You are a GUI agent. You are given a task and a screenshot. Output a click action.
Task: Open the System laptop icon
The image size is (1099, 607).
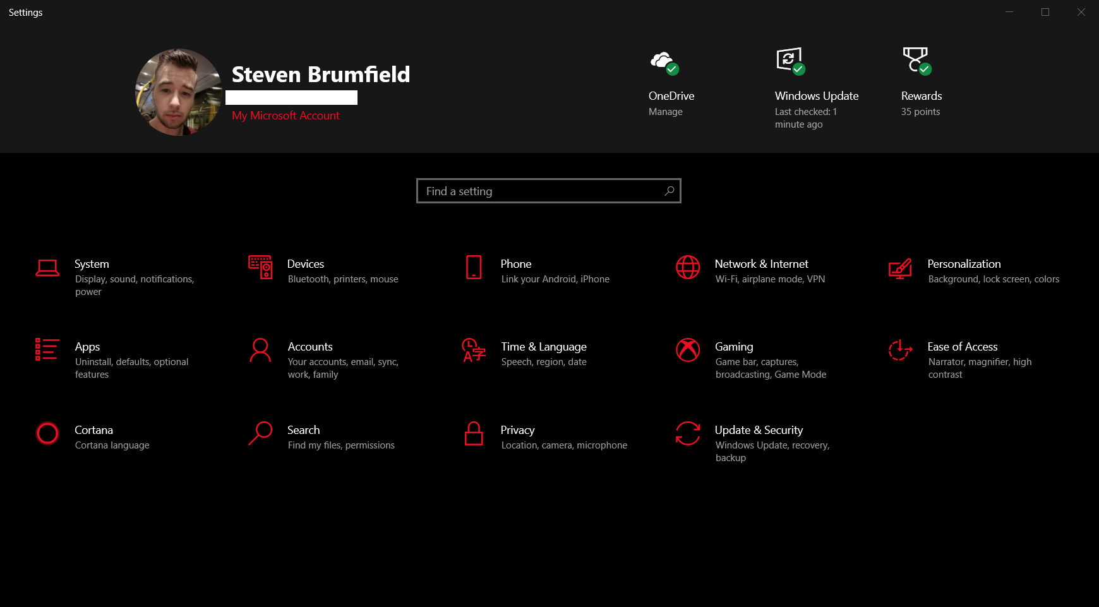[47, 268]
